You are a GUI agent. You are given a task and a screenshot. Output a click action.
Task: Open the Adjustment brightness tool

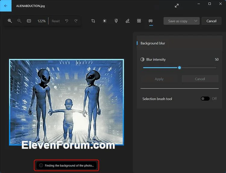click(105, 21)
